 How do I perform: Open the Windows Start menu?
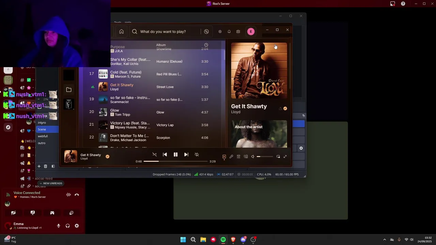[x=183, y=240]
